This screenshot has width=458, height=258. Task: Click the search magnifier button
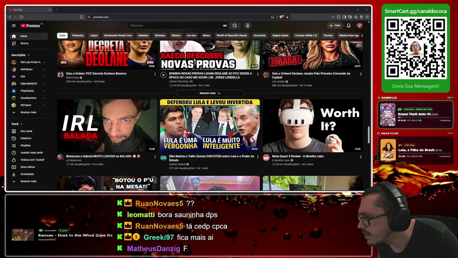coord(235,25)
